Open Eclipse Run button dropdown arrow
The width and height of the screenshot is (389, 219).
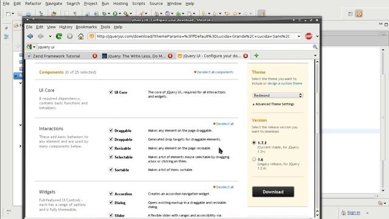[x=120, y=13]
